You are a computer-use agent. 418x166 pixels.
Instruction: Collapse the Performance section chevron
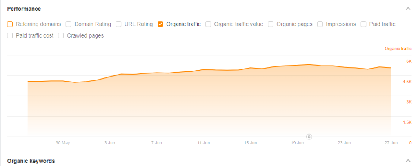pyautogui.click(x=407, y=9)
